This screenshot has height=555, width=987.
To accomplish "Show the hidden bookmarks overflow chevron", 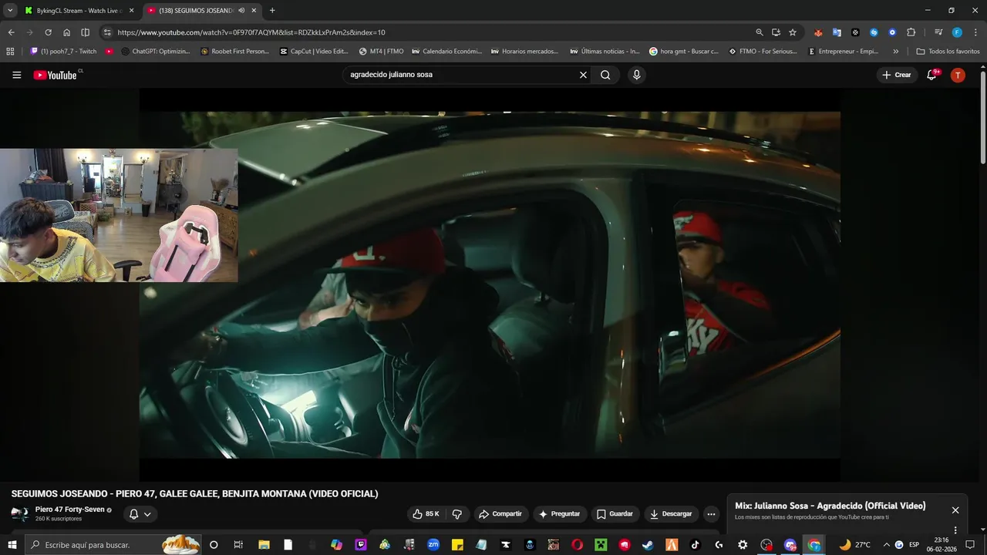I will click(895, 52).
